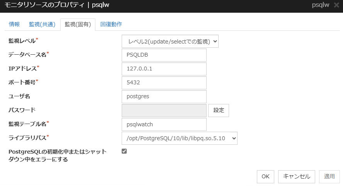Open the ライブラリパス dropdown list
Image resolution: width=343 pixels, height=186 pixels.
tap(179, 138)
